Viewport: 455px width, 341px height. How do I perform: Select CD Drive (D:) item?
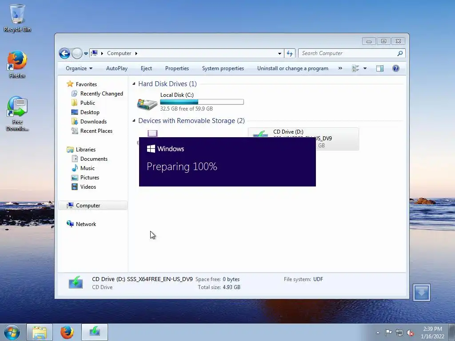[x=303, y=139]
